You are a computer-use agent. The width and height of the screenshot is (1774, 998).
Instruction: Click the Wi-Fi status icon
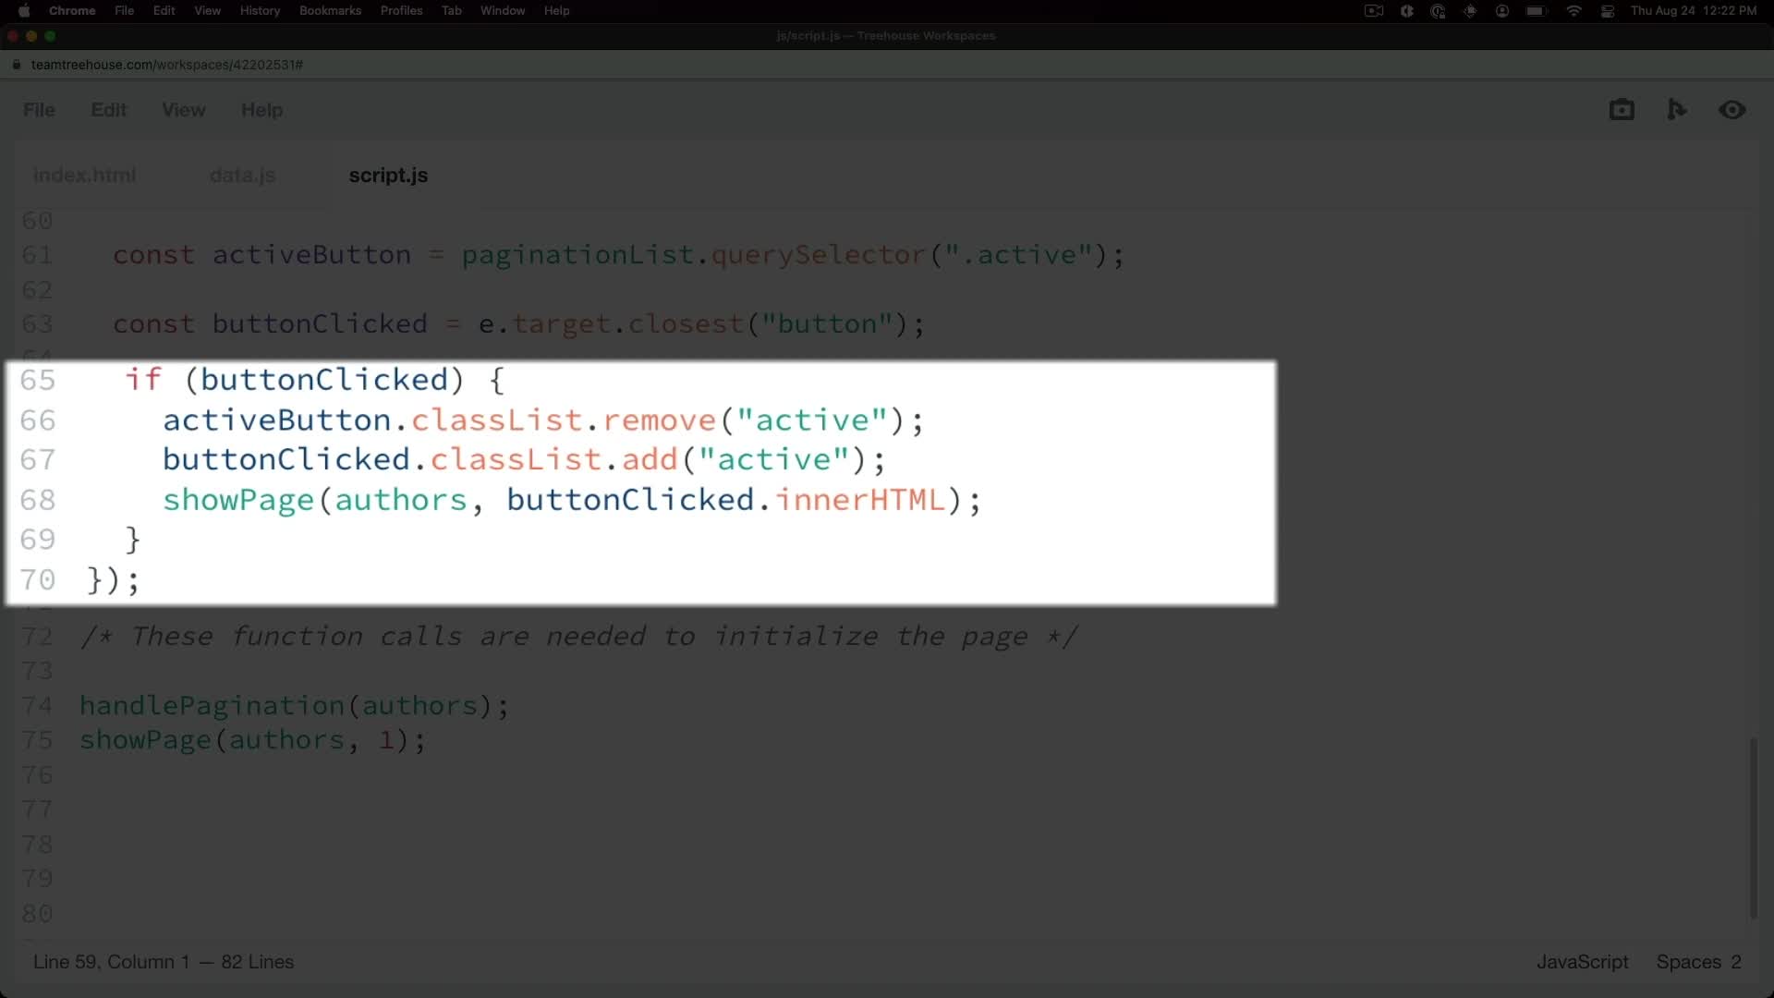click(1574, 11)
